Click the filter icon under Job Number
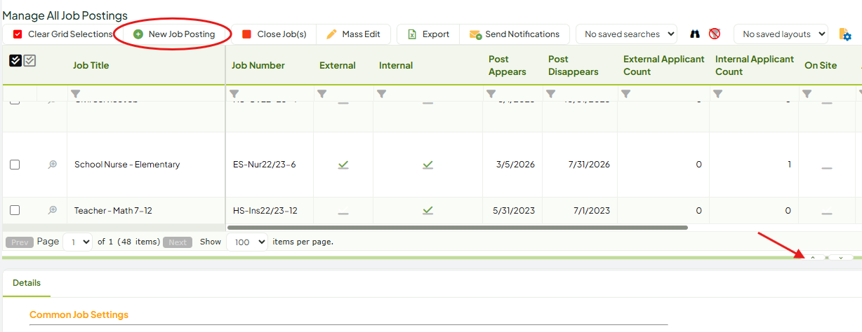Viewport: 862px width, 332px height. (x=234, y=93)
